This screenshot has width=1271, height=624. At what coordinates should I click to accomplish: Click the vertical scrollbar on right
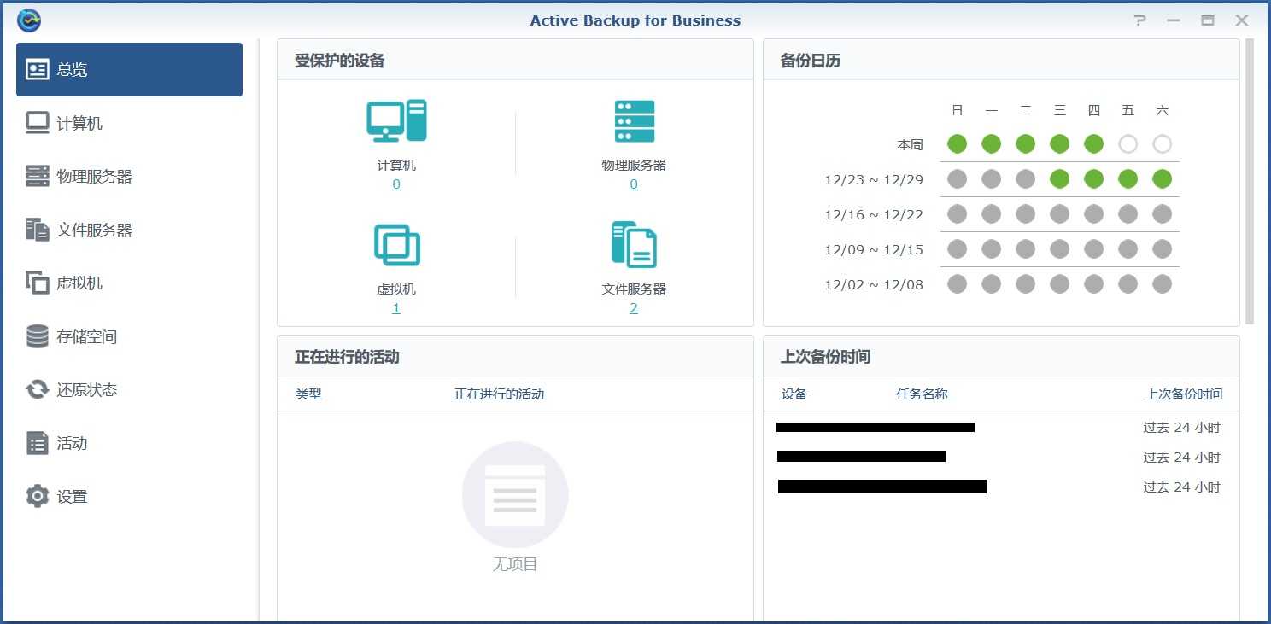coord(1250,182)
